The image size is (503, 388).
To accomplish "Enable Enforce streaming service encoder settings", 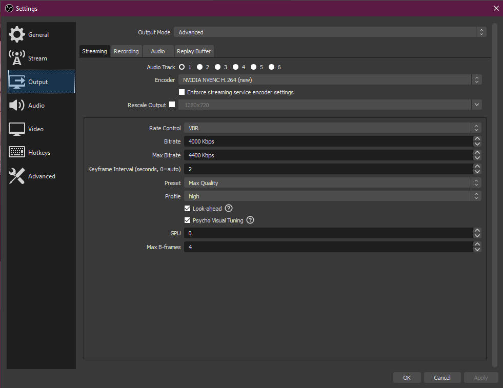I will pyautogui.click(x=182, y=92).
